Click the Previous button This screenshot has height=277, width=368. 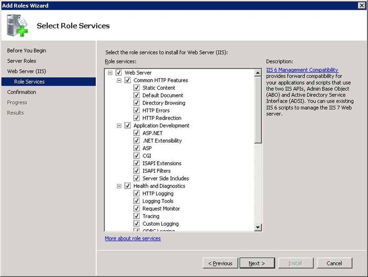(x=220, y=263)
